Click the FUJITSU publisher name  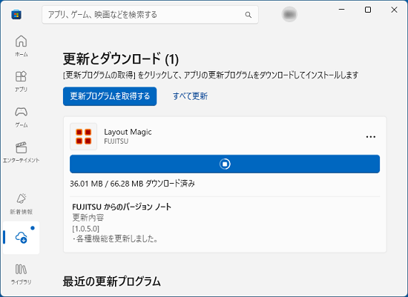(116, 141)
